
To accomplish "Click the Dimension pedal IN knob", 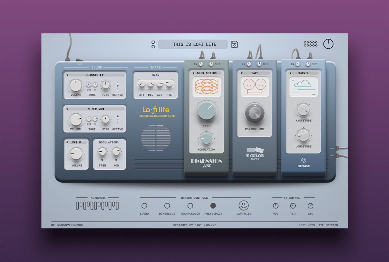I will tap(201, 64).
